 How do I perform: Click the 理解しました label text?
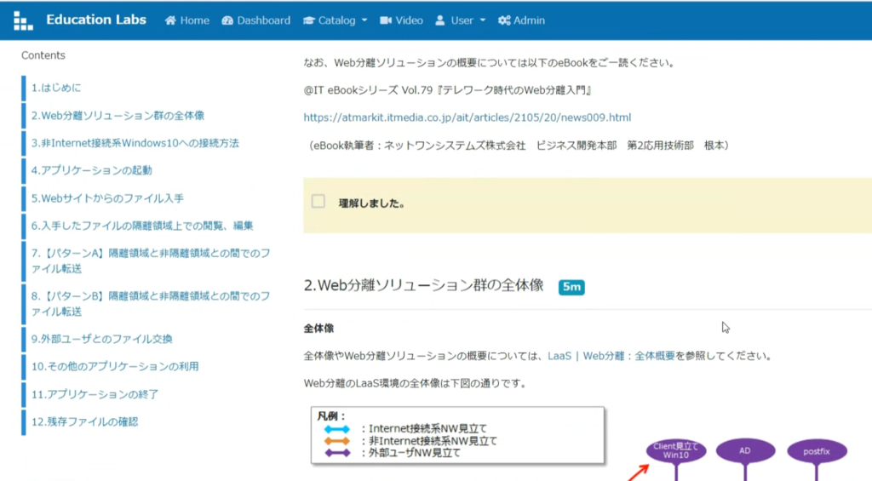[372, 203]
